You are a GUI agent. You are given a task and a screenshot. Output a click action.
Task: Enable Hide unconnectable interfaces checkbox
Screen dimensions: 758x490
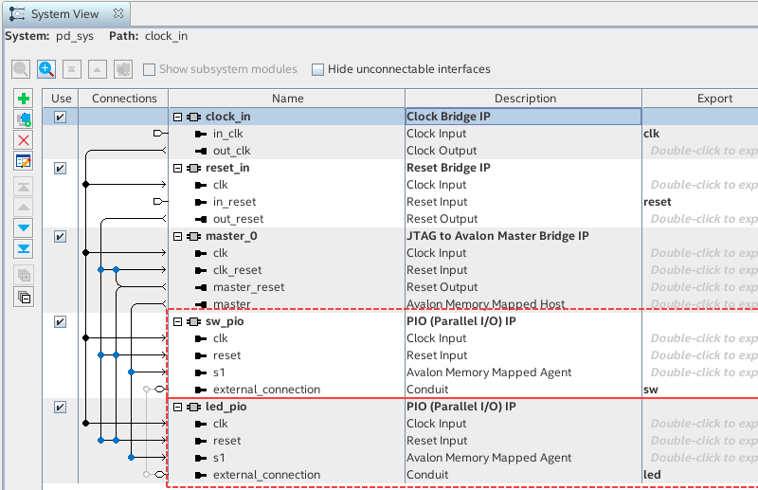317,69
